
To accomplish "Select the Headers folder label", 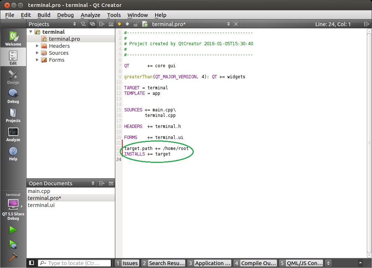I will pos(59,46).
